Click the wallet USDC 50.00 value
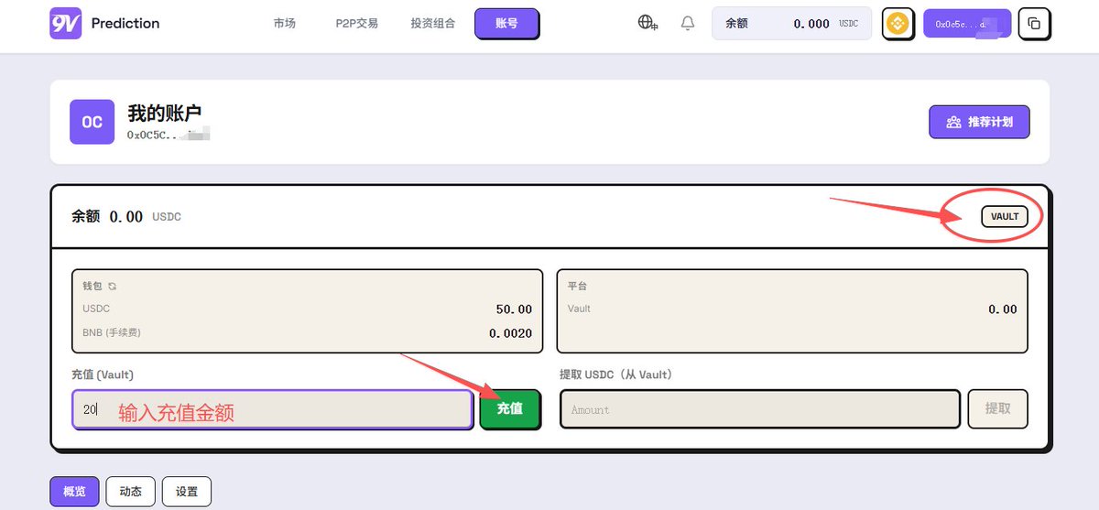This screenshot has width=1099, height=510. pos(514,309)
